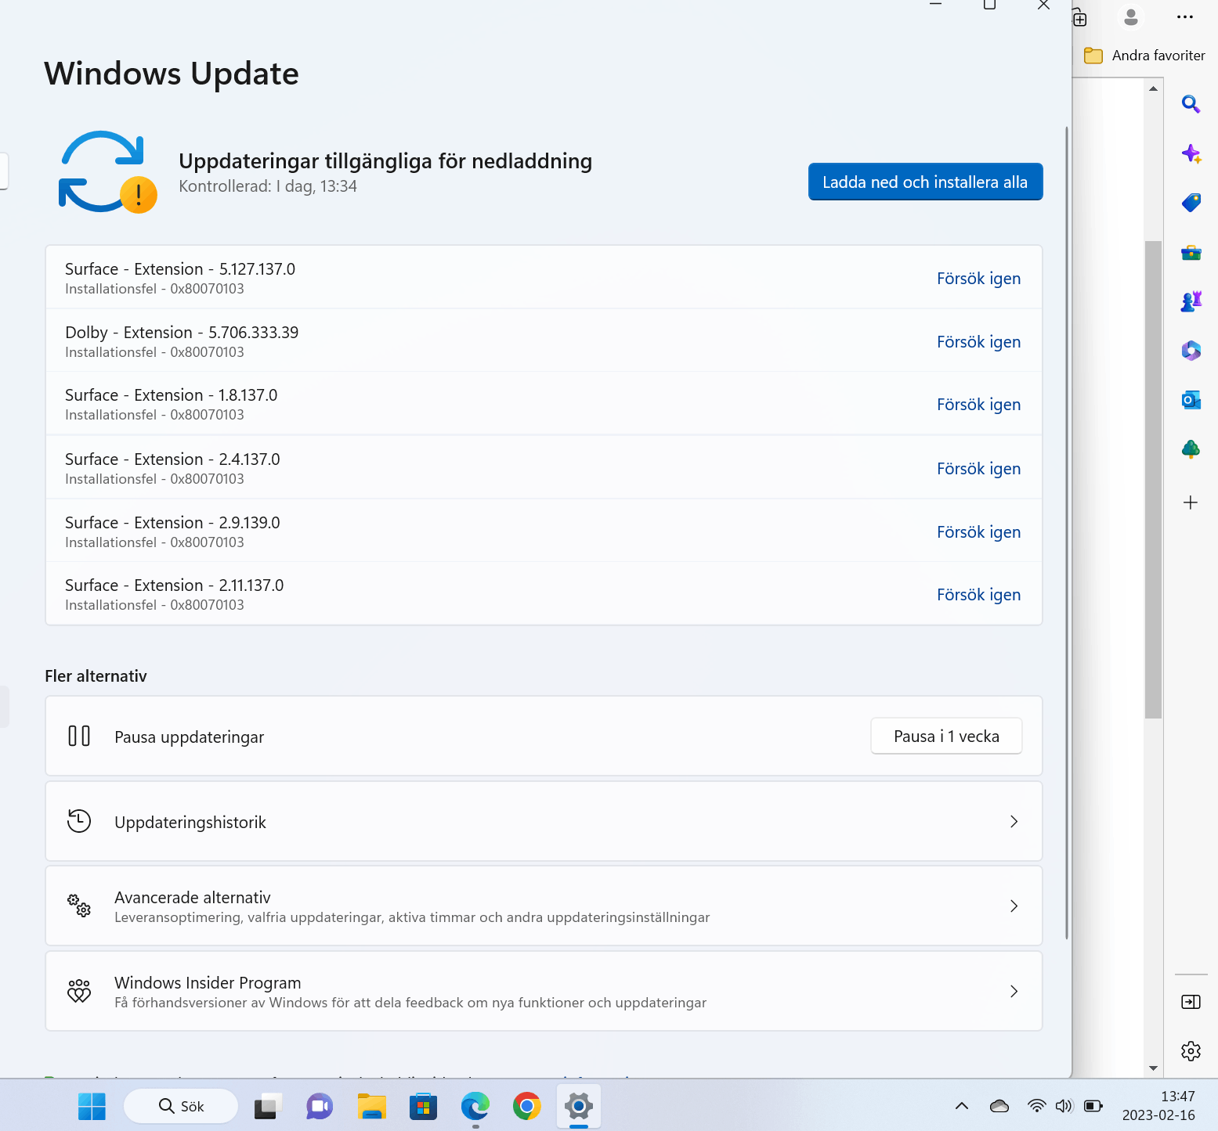Viewport: 1218px width, 1131px height.
Task: Click the battery tray icon
Action: click(1093, 1106)
